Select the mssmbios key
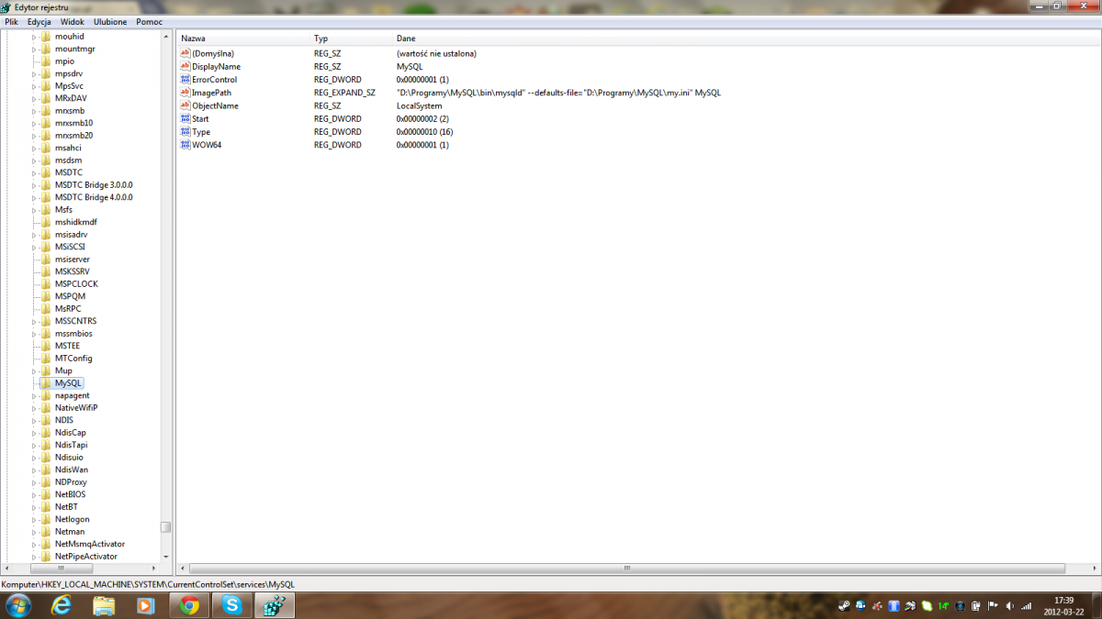The image size is (1102, 619). [73, 334]
